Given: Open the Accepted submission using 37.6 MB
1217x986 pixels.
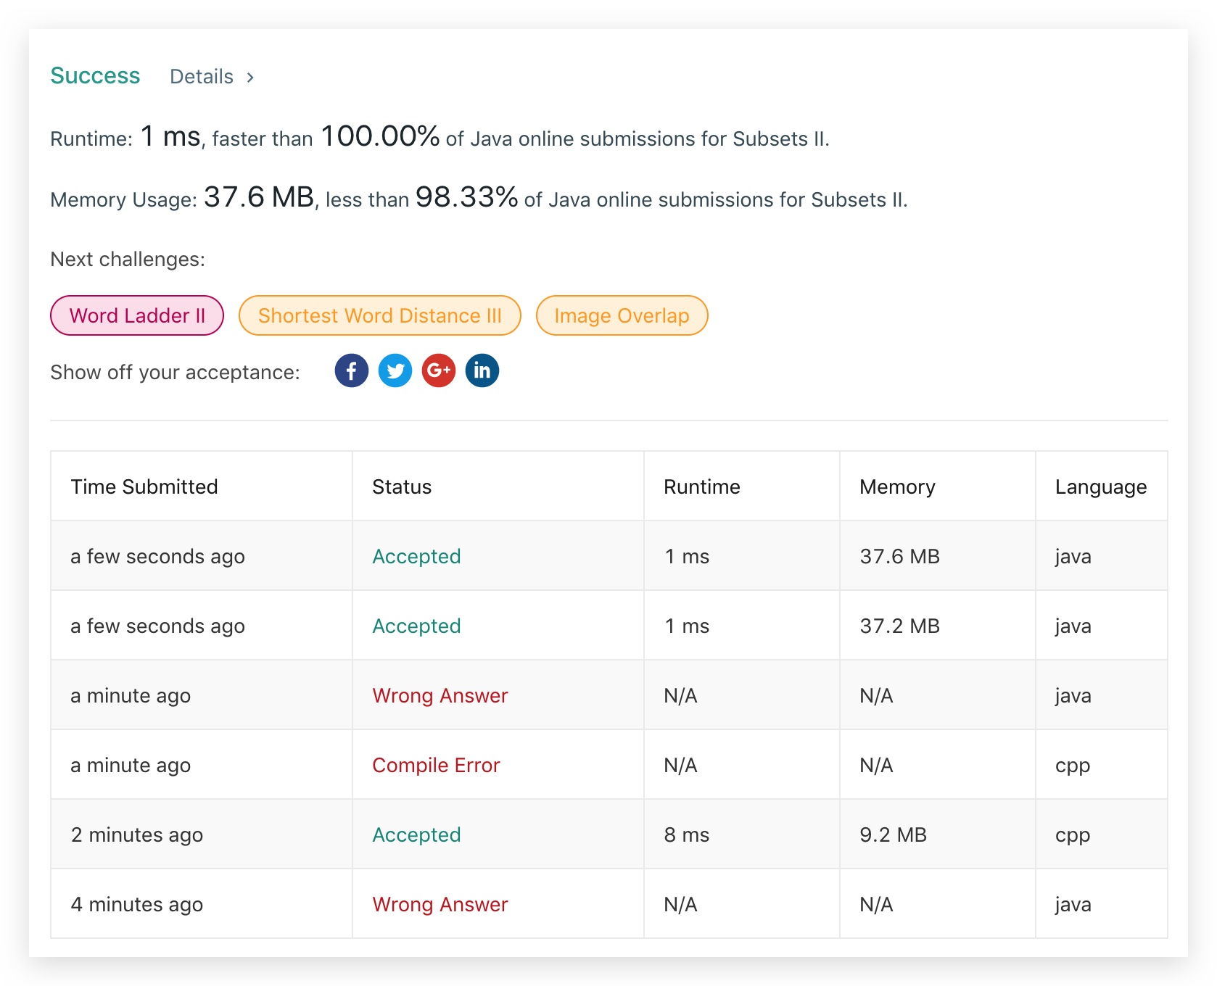Looking at the screenshot, I should (x=416, y=556).
